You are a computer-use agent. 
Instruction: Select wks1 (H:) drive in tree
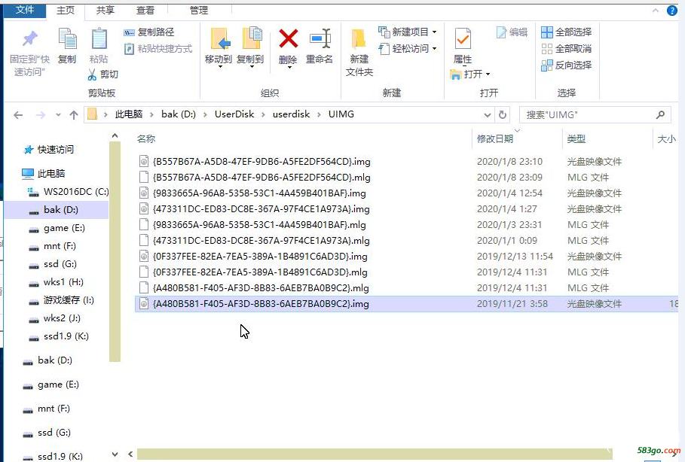56,282
